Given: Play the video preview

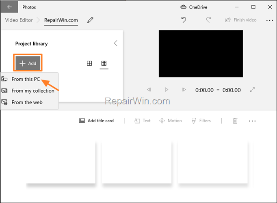Looking at the screenshot, I should 166,90.
